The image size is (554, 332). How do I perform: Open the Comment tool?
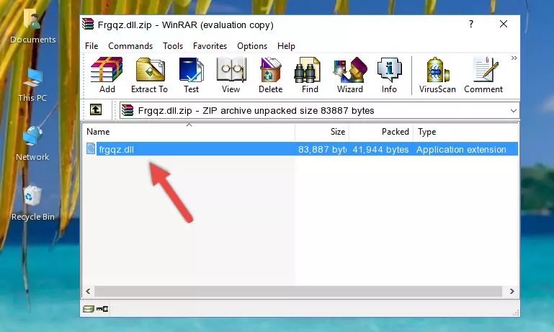[x=483, y=75]
